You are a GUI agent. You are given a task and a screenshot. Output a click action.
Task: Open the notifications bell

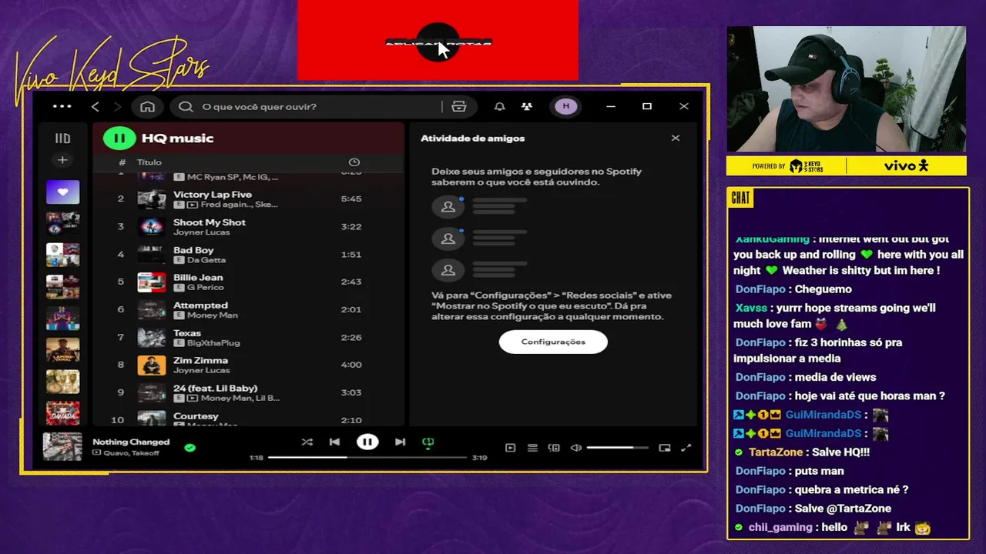[x=499, y=106]
